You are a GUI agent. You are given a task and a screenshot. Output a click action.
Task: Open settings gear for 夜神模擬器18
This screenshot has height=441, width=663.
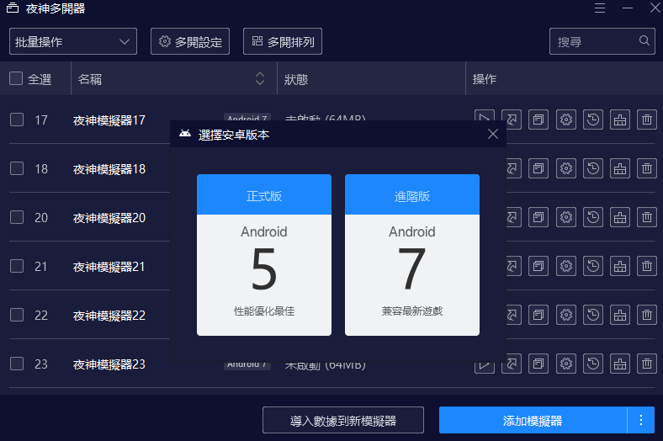click(565, 168)
